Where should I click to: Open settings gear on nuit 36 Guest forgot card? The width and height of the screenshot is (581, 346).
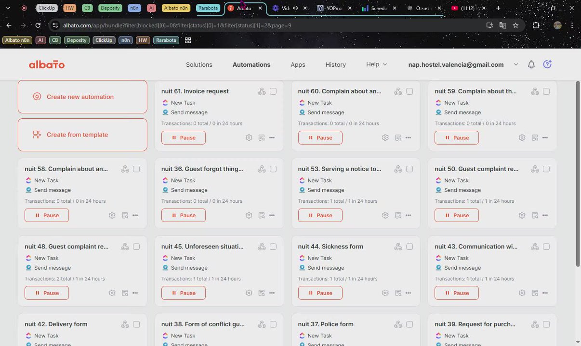click(x=249, y=215)
